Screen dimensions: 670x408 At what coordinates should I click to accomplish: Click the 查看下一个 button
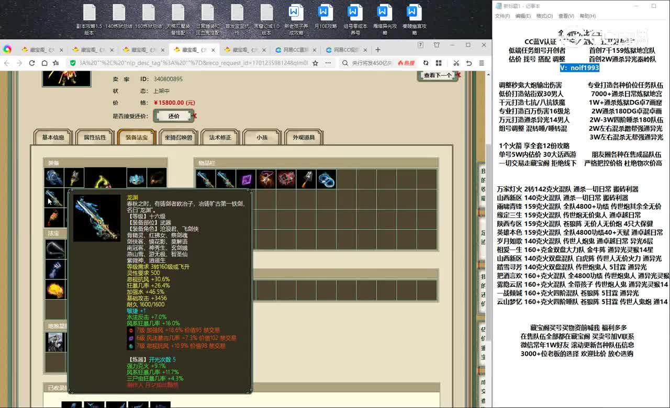[438, 75]
